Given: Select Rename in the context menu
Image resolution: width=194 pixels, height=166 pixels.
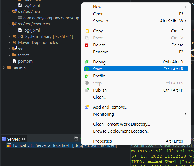Looking at the screenshot, I should coord(136,52).
